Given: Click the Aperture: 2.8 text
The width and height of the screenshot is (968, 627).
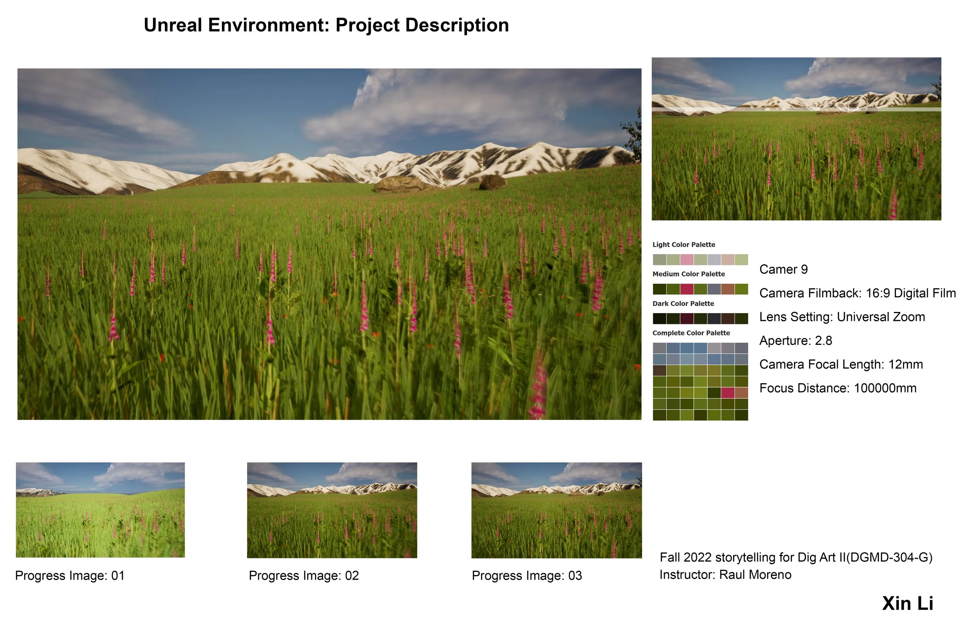Looking at the screenshot, I should point(796,341).
